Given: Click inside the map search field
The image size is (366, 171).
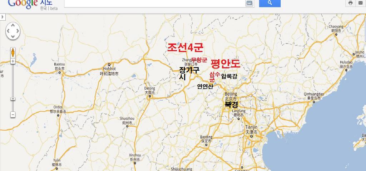Looking at the screenshot, I should coord(155,3).
